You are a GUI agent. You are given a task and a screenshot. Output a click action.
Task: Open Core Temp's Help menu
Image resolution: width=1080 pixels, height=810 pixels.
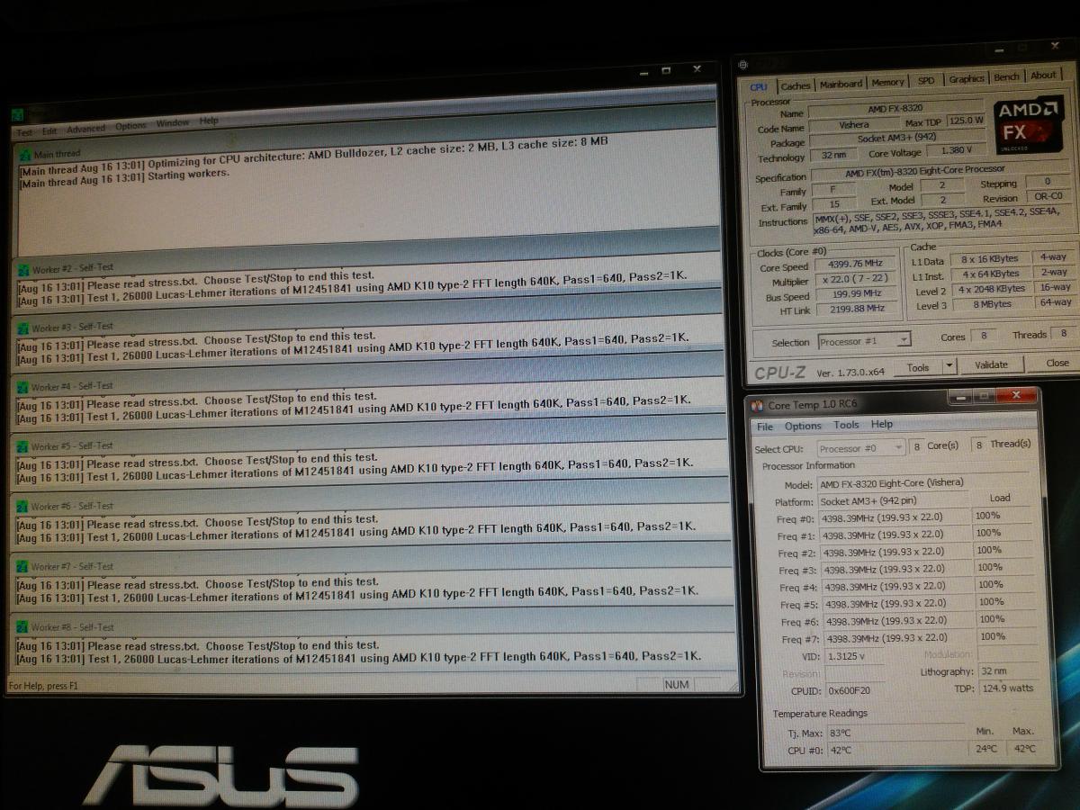(882, 424)
